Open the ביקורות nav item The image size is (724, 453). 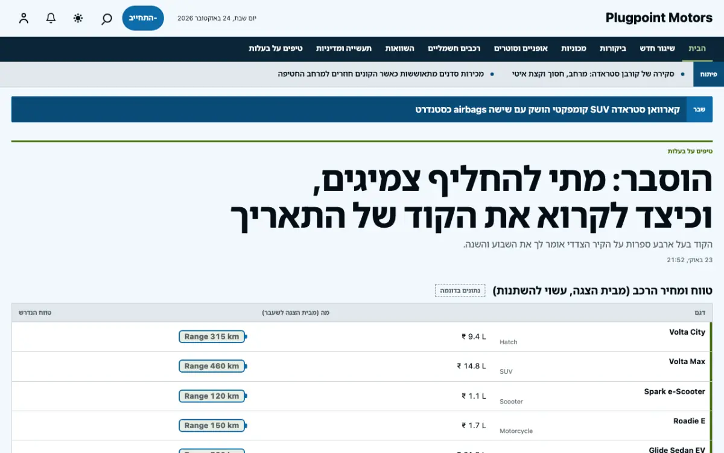[613, 48]
